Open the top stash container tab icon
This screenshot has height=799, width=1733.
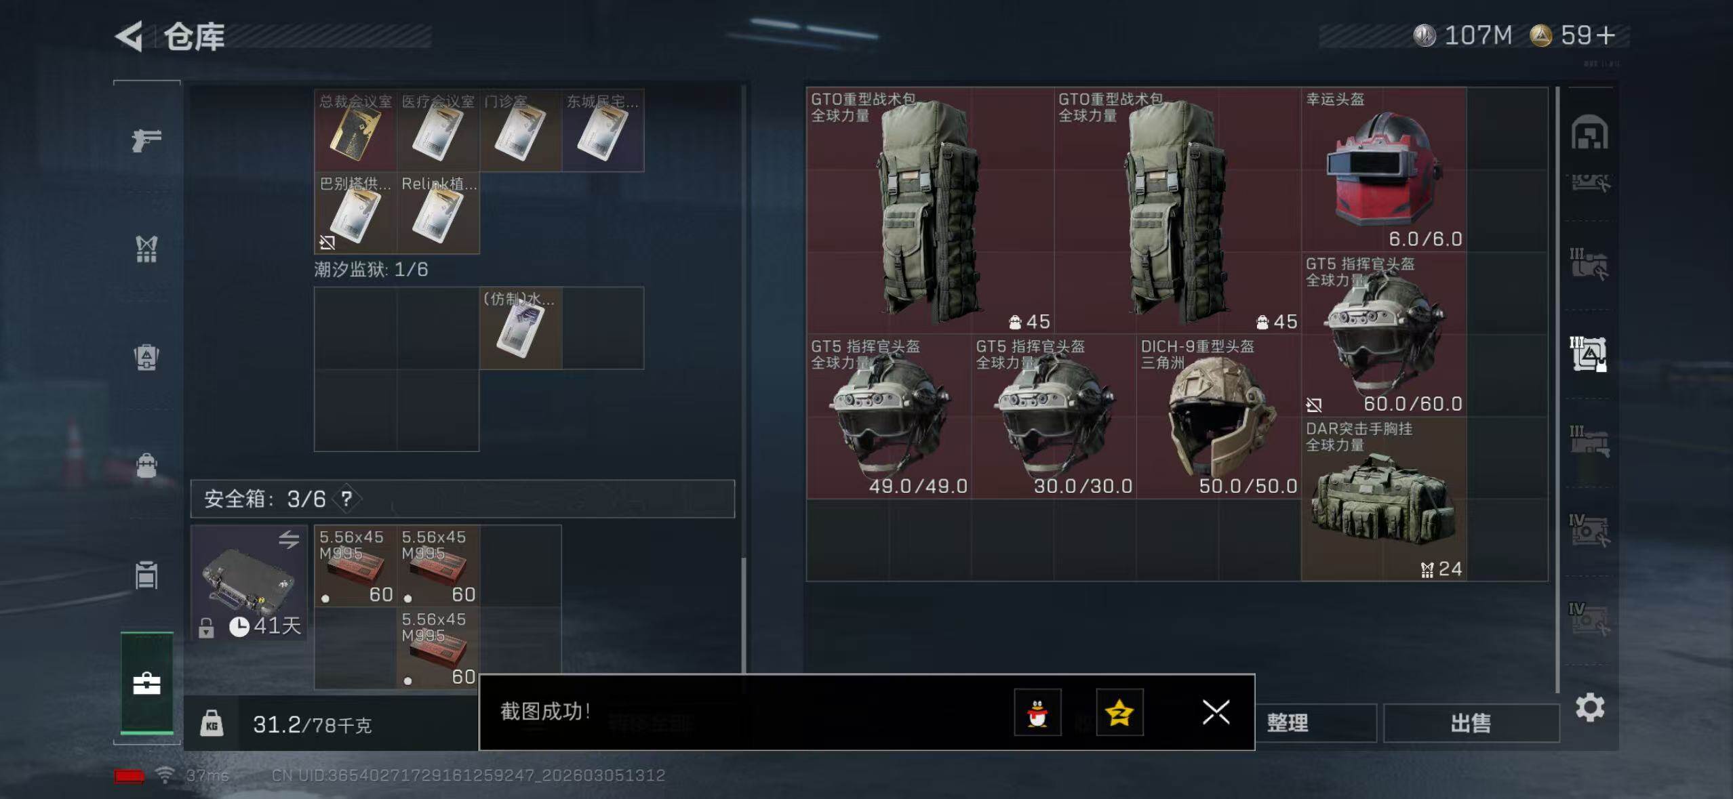1589,132
